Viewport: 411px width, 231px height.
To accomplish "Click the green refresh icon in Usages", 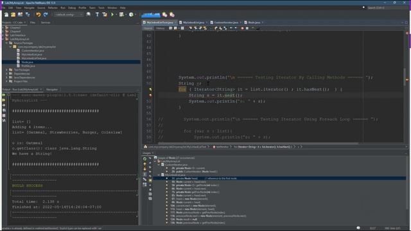I will [144, 158].
